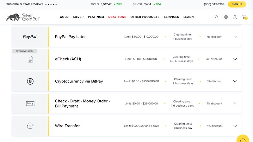The height and width of the screenshot is (142, 253).
Task: Click 'Limit: $1,000.00 and above' text
Action: click(x=141, y=126)
